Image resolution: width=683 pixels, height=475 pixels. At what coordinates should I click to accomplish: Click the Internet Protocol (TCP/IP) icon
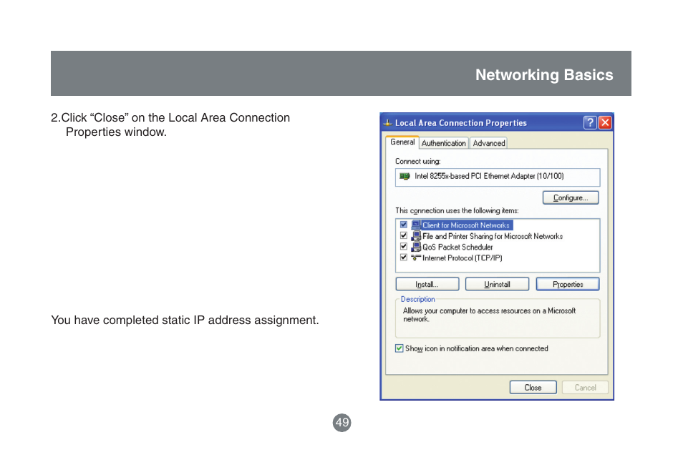[416, 258]
